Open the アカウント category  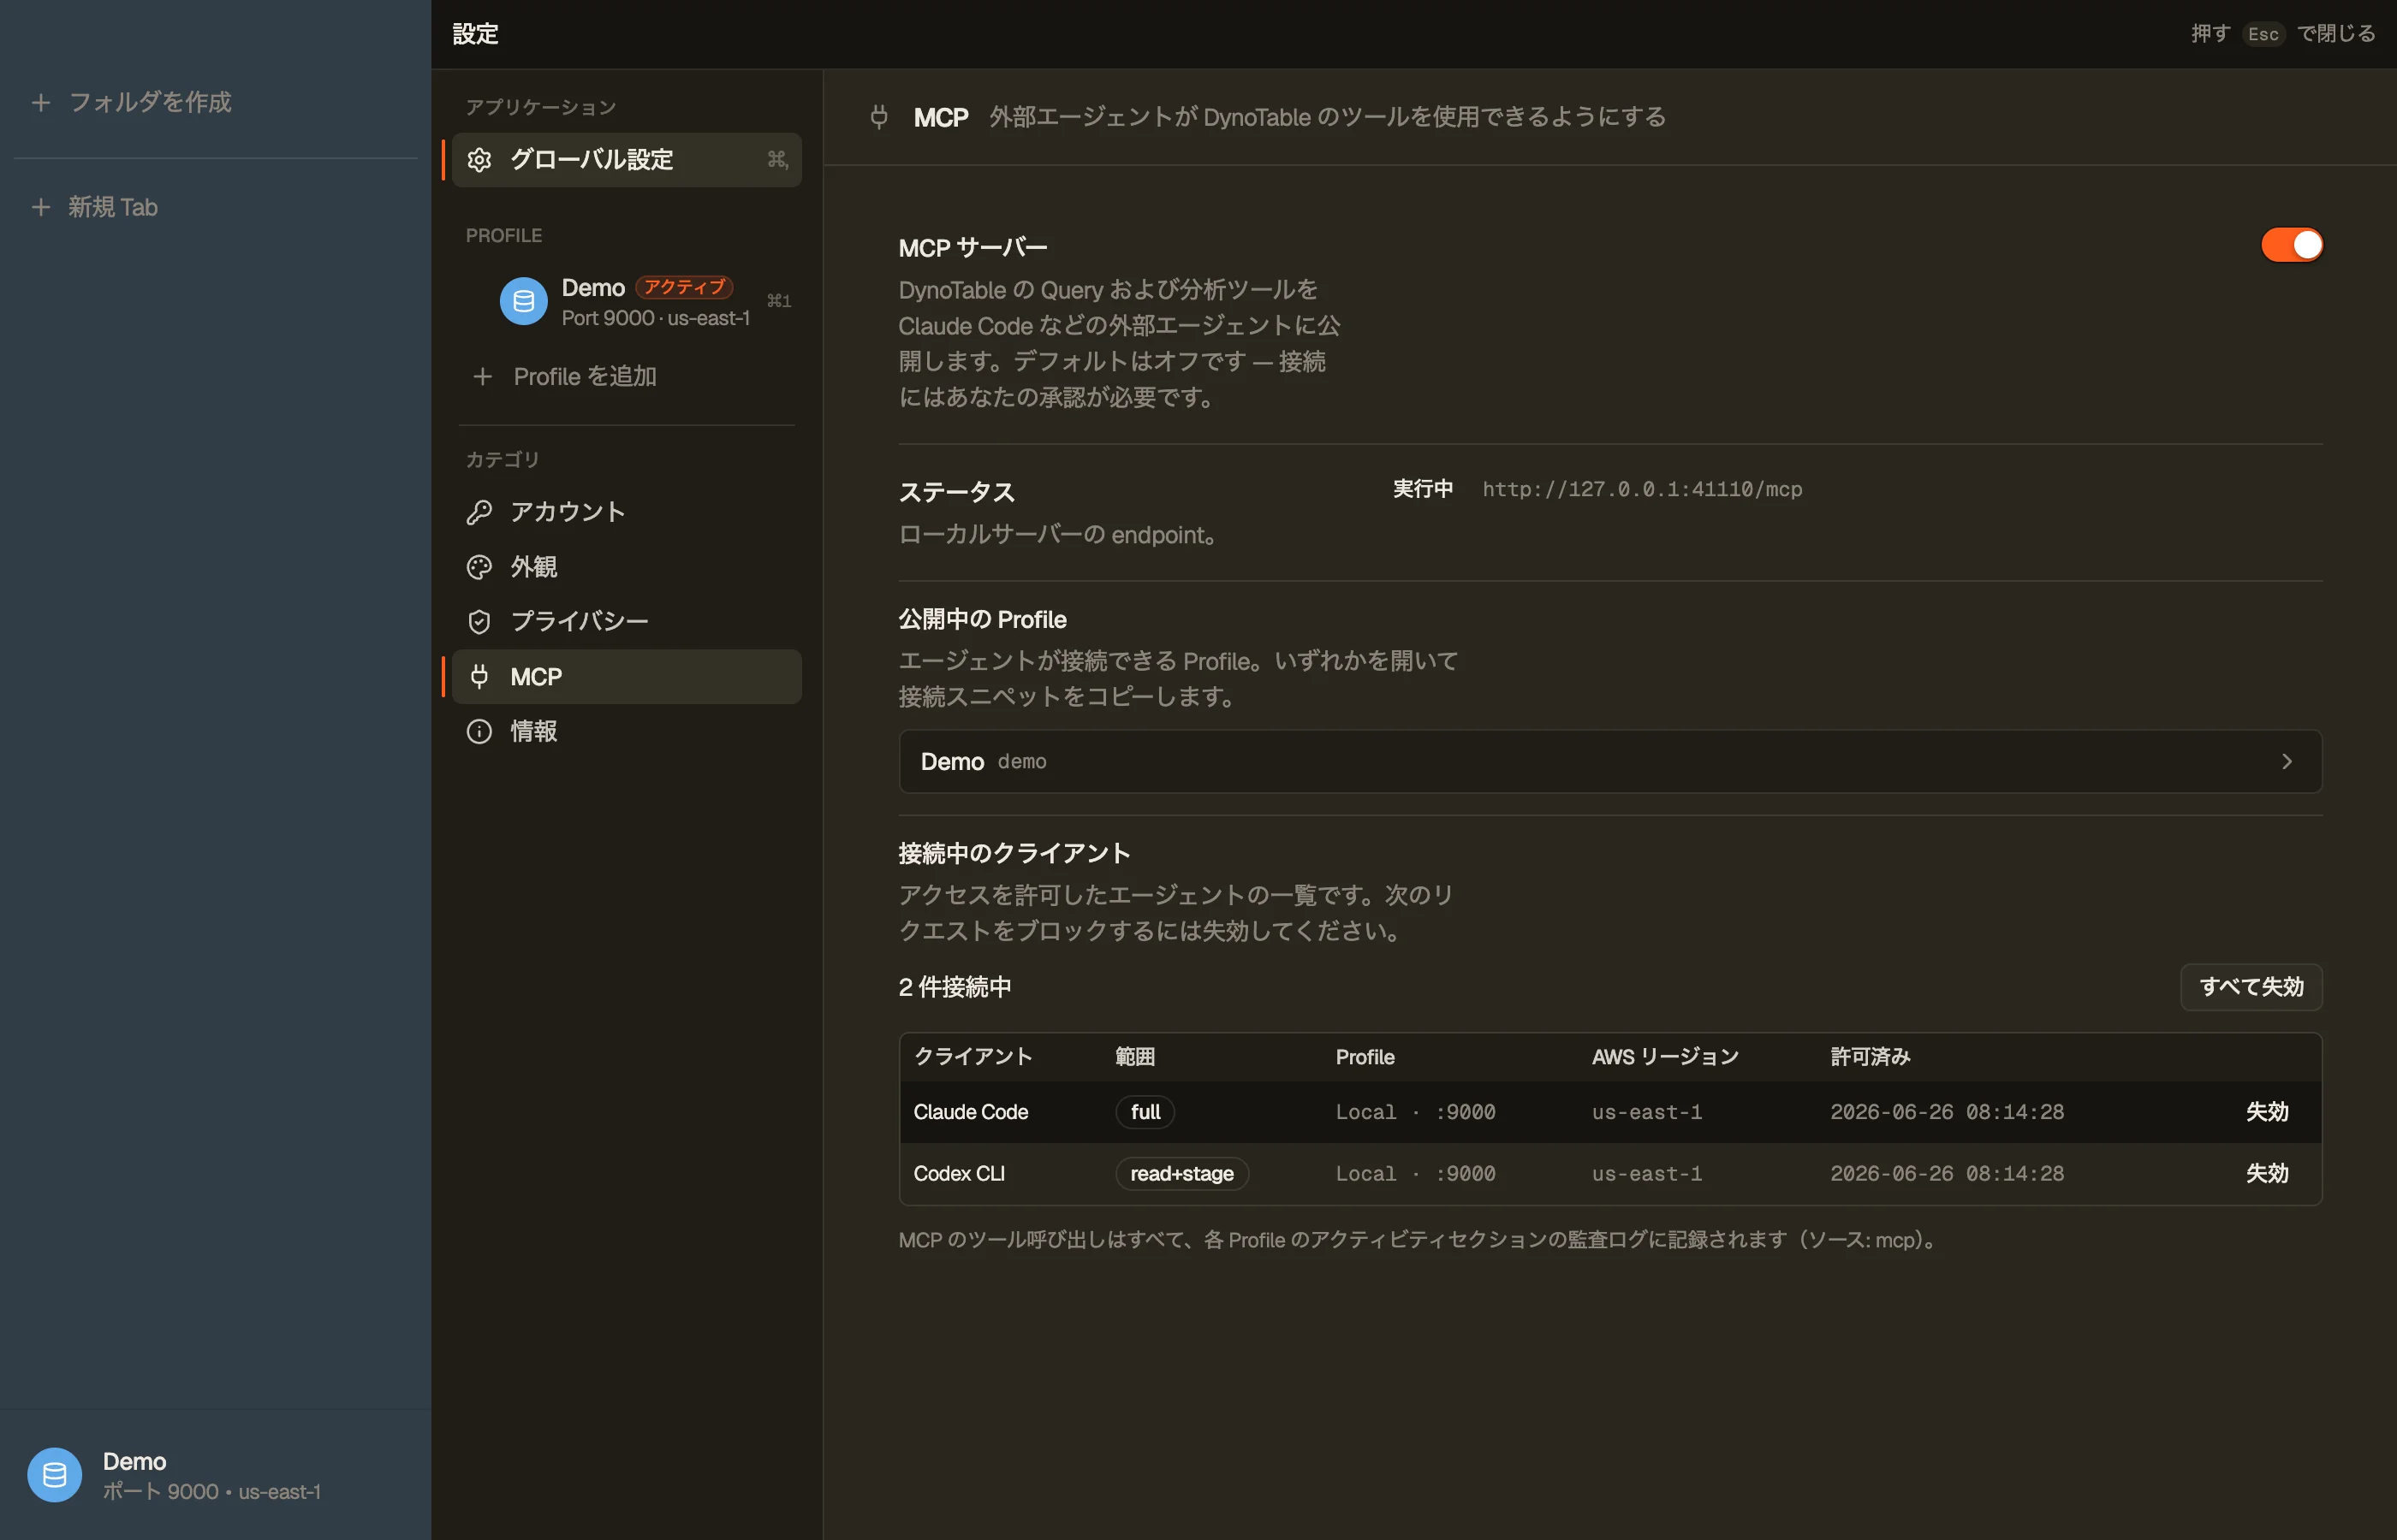click(x=627, y=512)
